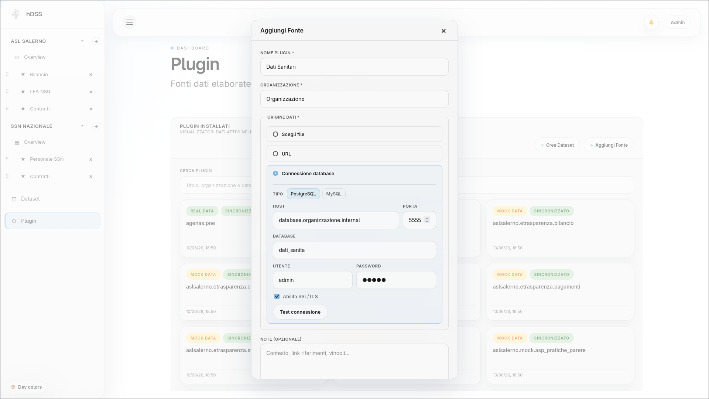Click the Crea Dataset button
The height and width of the screenshot is (399, 709).
(x=557, y=145)
